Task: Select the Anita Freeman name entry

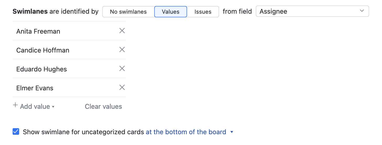Action: (38, 32)
